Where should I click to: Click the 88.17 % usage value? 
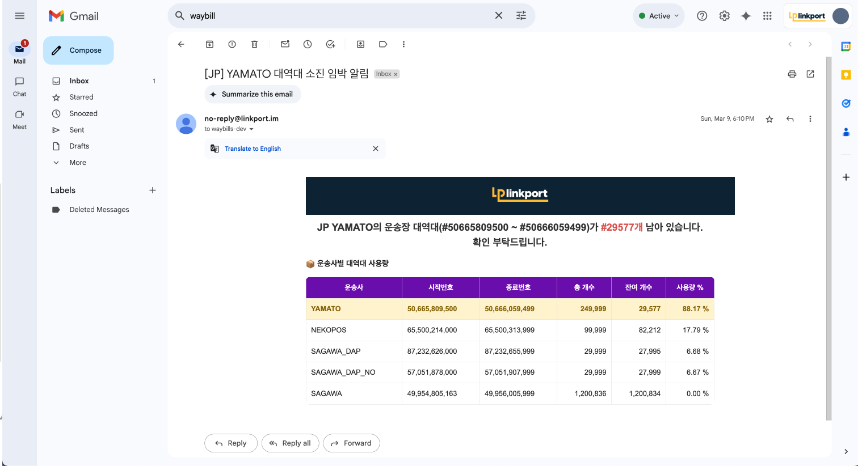[x=695, y=309]
